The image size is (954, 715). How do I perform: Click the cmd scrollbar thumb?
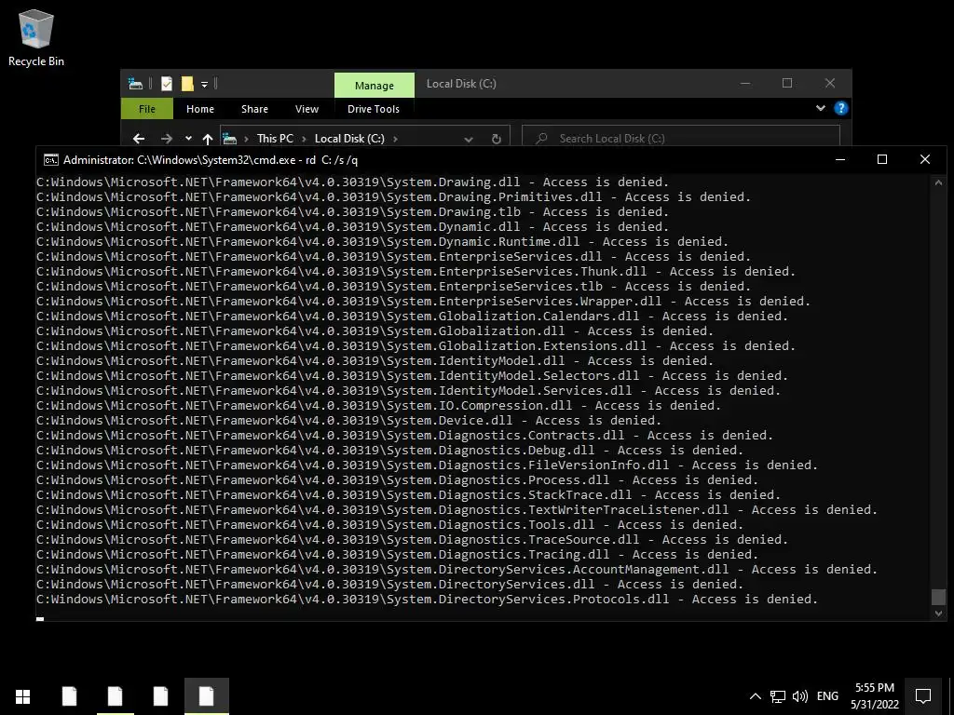pyautogui.click(x=938, y=597)
